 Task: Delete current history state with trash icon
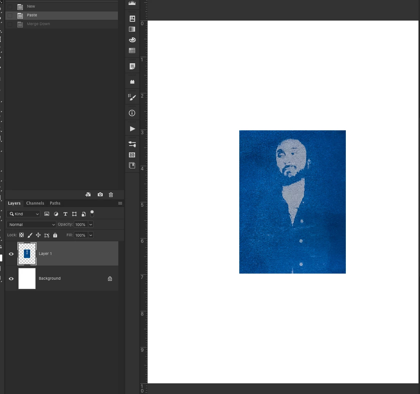pos(111,195)
